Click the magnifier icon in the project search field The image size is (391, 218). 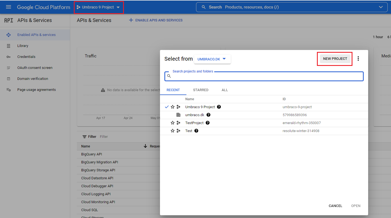169,76
